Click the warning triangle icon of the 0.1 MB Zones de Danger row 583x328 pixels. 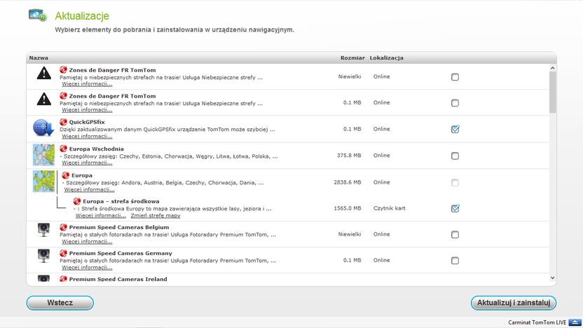pyautogui.click(x=44, y=99)
